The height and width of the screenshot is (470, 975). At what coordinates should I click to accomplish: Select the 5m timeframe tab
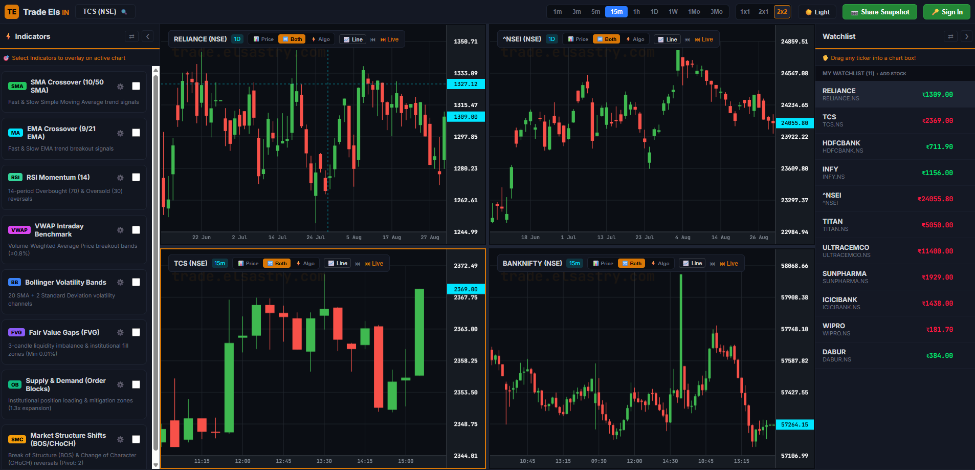596,12
